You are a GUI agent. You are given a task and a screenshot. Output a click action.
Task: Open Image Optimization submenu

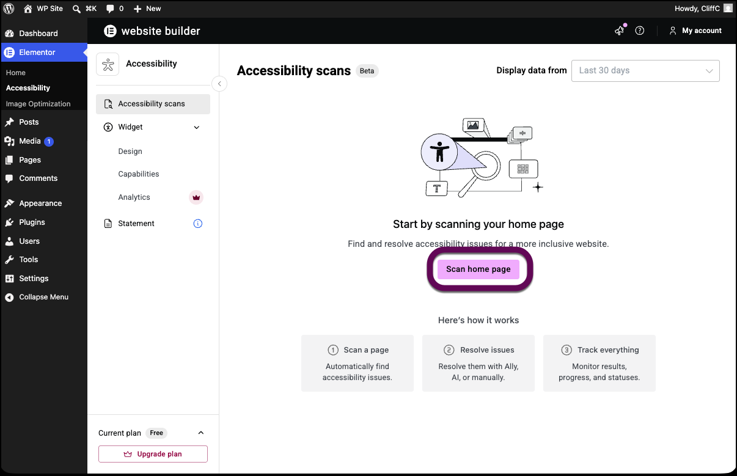click(x=38, y=104)
